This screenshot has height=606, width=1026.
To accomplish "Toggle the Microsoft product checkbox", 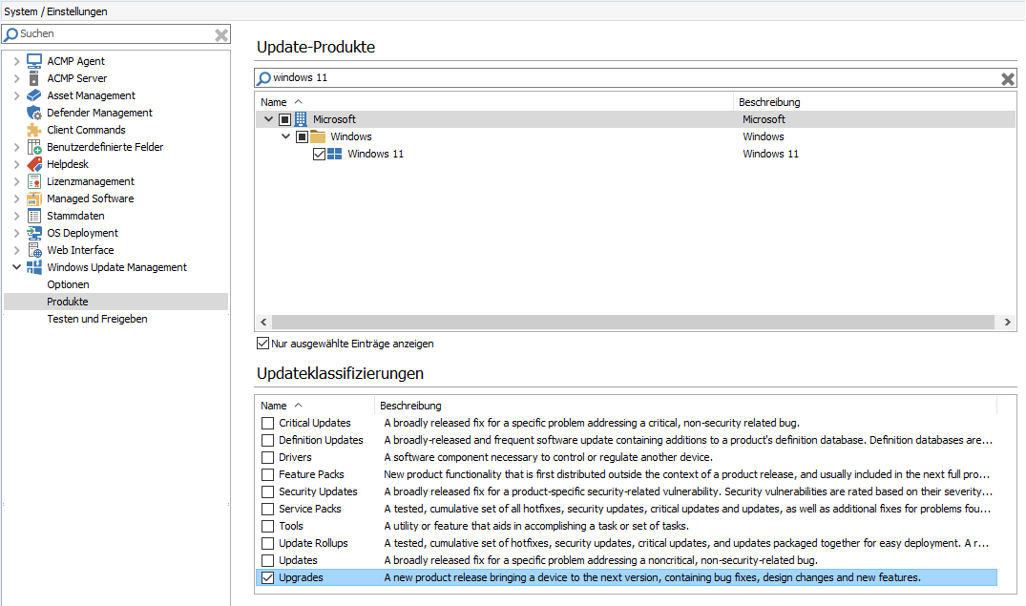I will (284, 119).
